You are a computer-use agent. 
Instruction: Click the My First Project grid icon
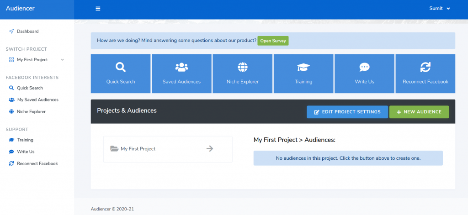[11, 60]
